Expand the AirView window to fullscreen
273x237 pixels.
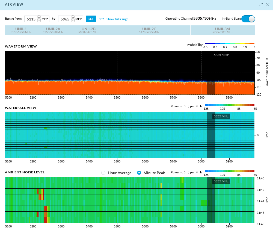[x=261, y=5]
